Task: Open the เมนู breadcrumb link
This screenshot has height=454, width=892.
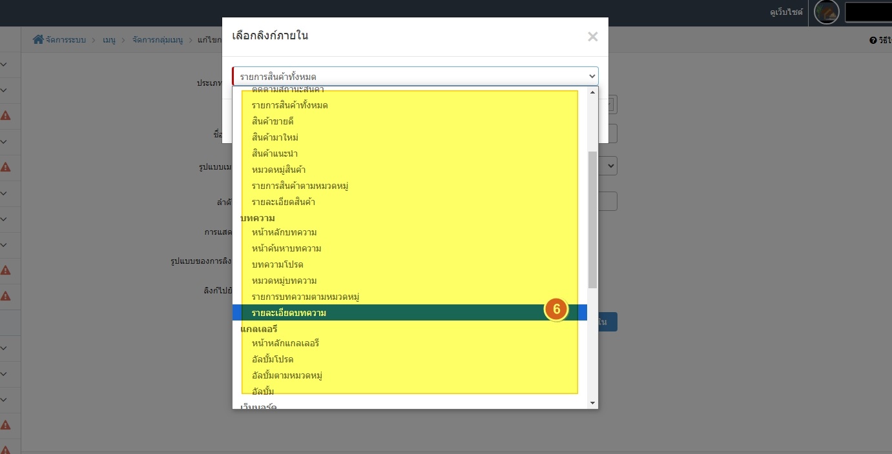Action: [x=109, y=40]
